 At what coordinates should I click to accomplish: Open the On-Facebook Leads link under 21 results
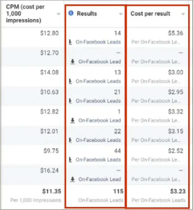98,101
